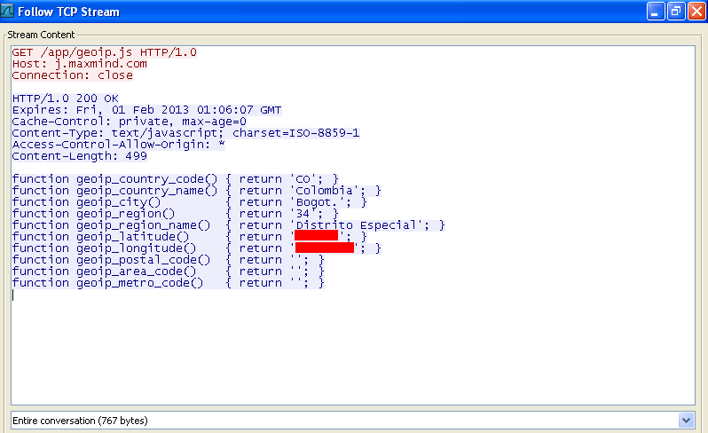Close the Follow TCP Stream window

coord(695,12)
